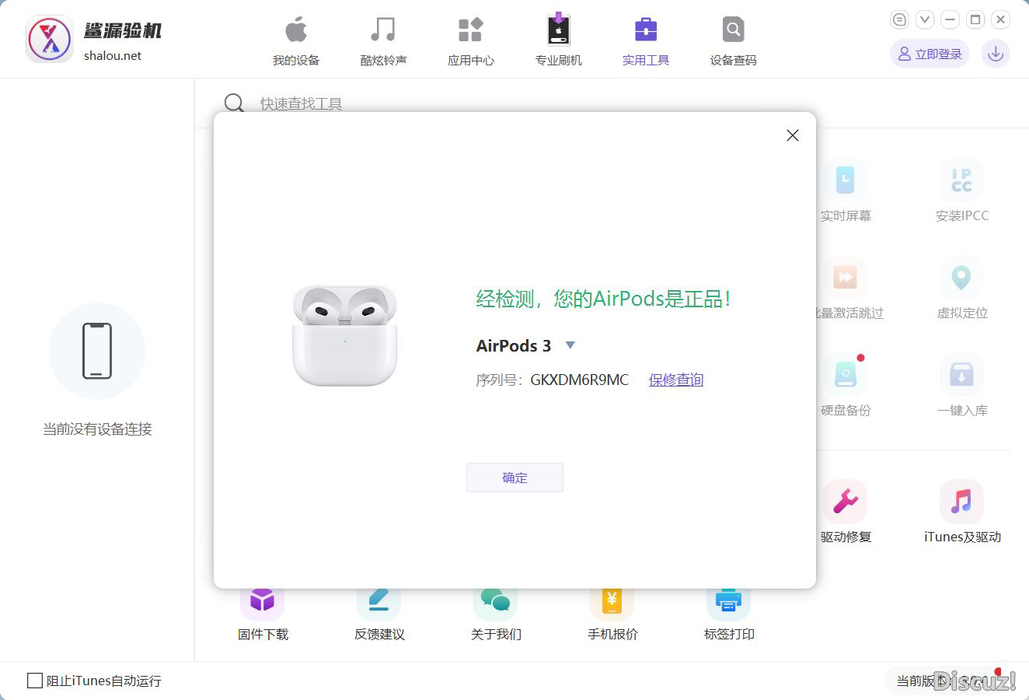The width and height of the screenshot is (1029, 700).
Task: Click the phone device placeholder icon
Action: coord(97,351)
